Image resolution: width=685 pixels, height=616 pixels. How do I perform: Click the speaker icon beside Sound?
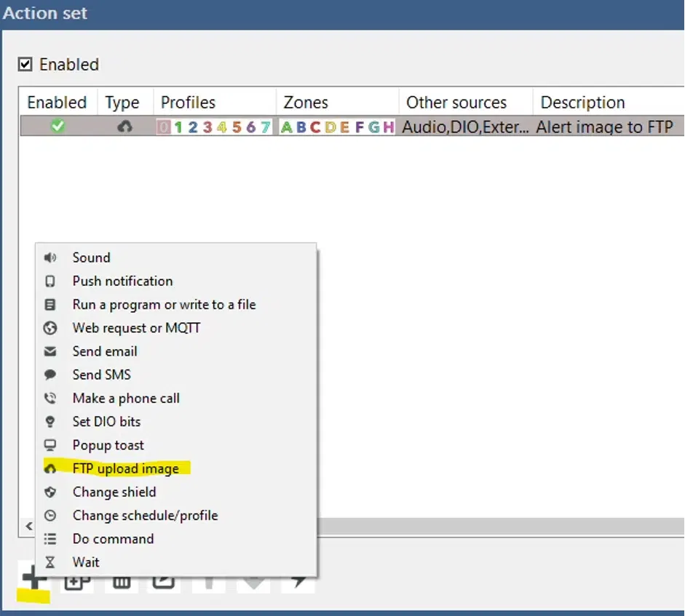point(50,258)
